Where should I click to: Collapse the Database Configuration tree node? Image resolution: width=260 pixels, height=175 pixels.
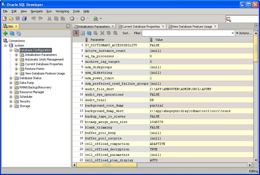click(x=11, y=50)
